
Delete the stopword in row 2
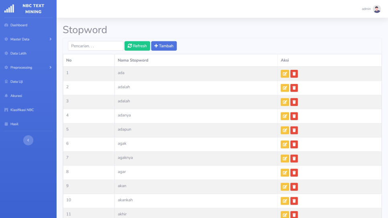(x=294, y=88)
